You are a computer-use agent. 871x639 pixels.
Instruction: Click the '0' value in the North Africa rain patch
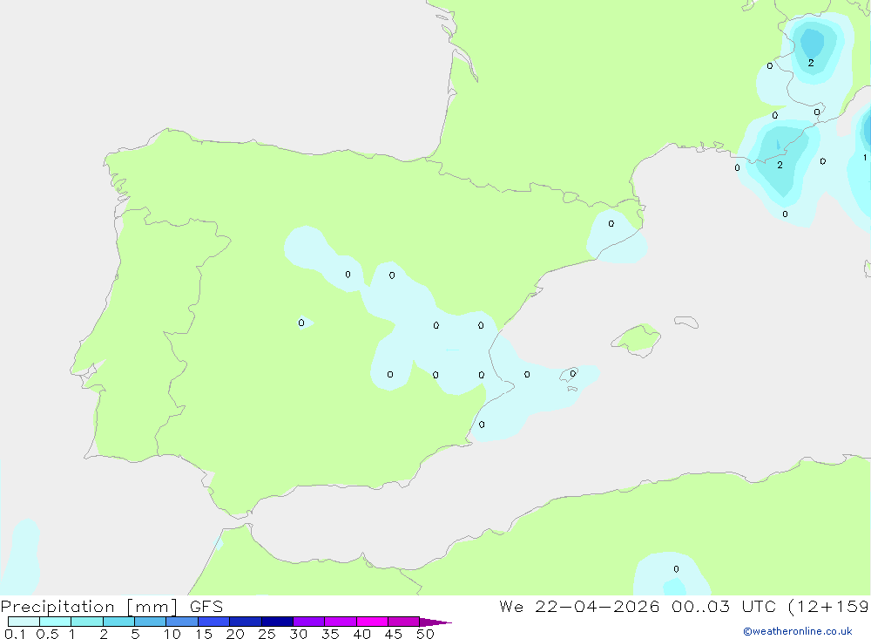[x=676, y=569]
